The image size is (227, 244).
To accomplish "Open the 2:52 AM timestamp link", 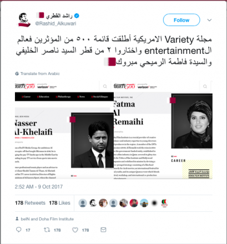I will click(x=39, y=187).
